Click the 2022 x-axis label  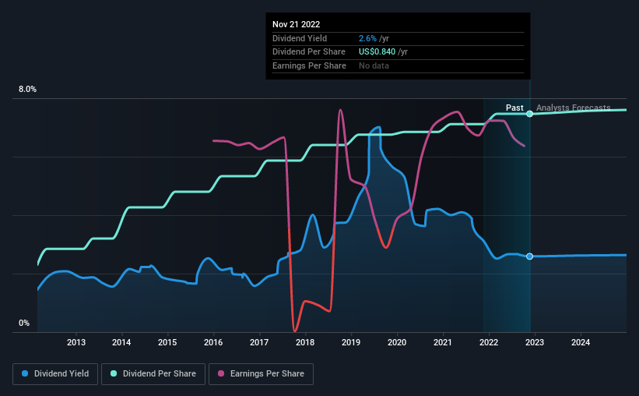tap(489, 342)
